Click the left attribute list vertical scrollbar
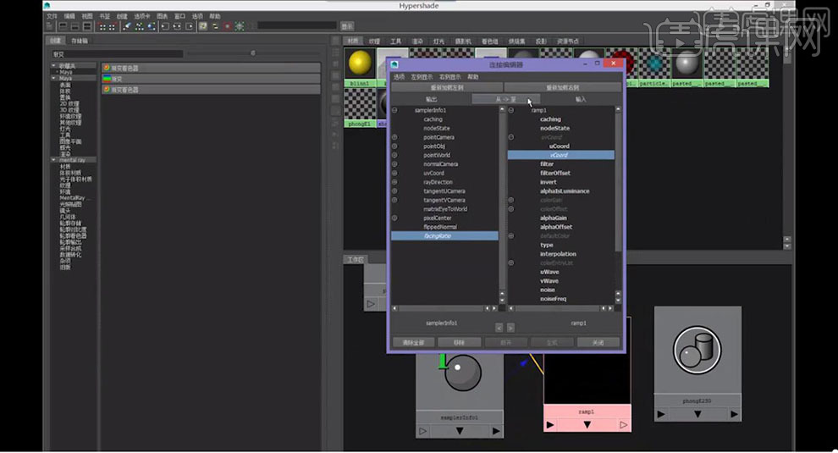This screenshot has height=453, width=838. [502, 205]
